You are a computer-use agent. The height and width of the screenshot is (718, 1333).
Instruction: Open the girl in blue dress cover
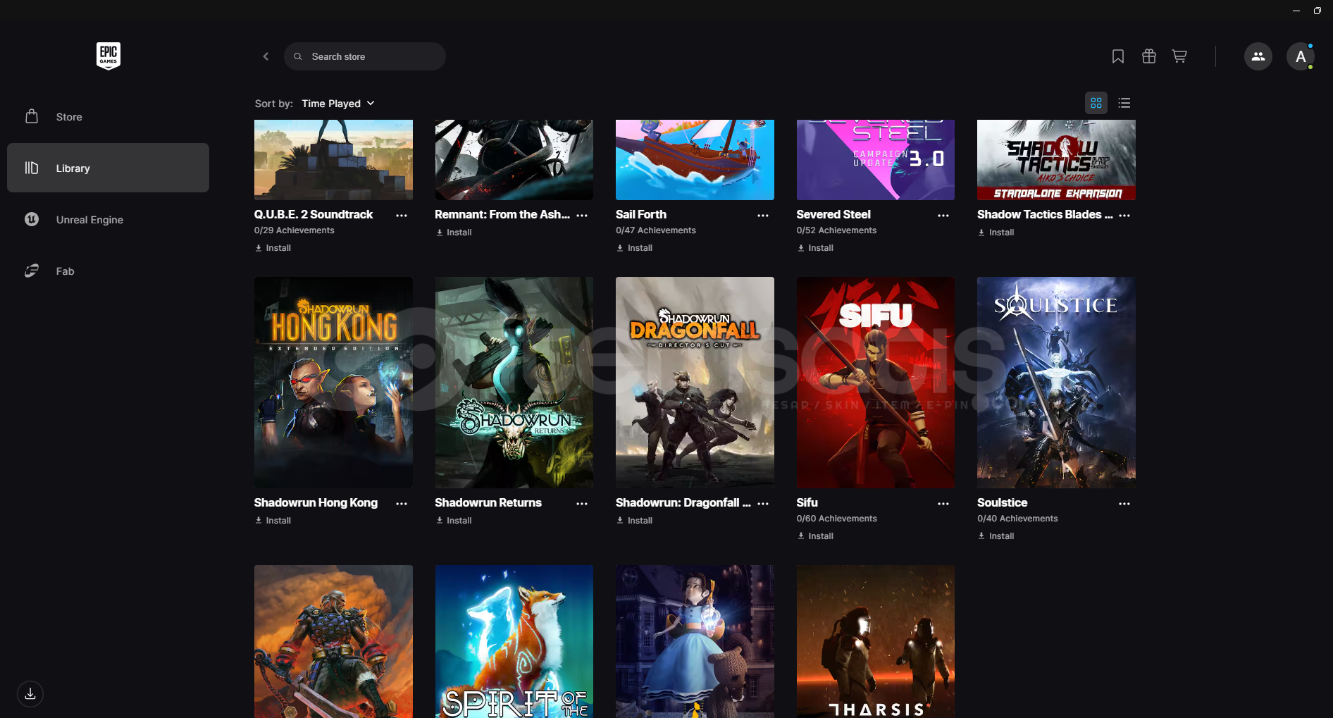click(x=695, y=641)
